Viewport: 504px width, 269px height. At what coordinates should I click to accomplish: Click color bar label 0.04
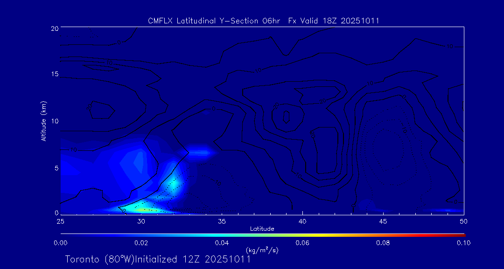tap(222, 243)
